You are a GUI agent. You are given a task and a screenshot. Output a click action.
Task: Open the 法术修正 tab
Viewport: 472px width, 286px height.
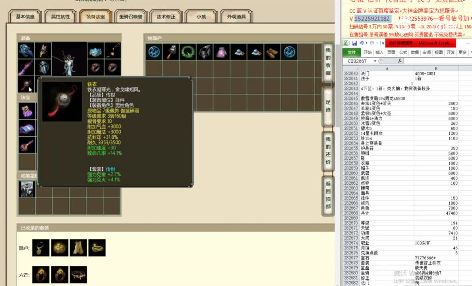tap(166, 17)
